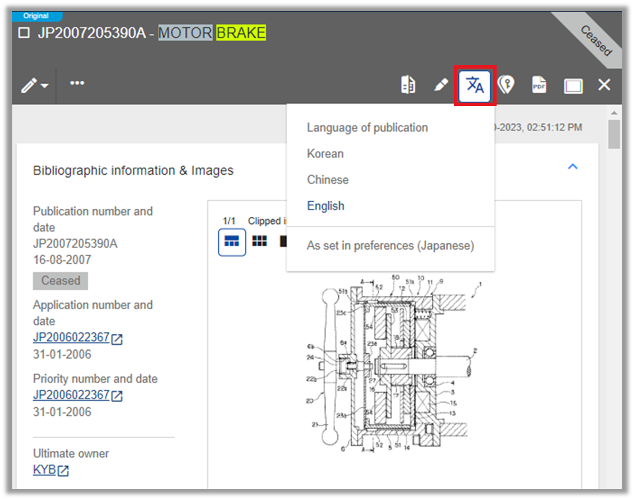The width and height of the screenshot is (634, 500).
Task: Open application number JP2006022367 external link
Action: [x=71, y=337]
